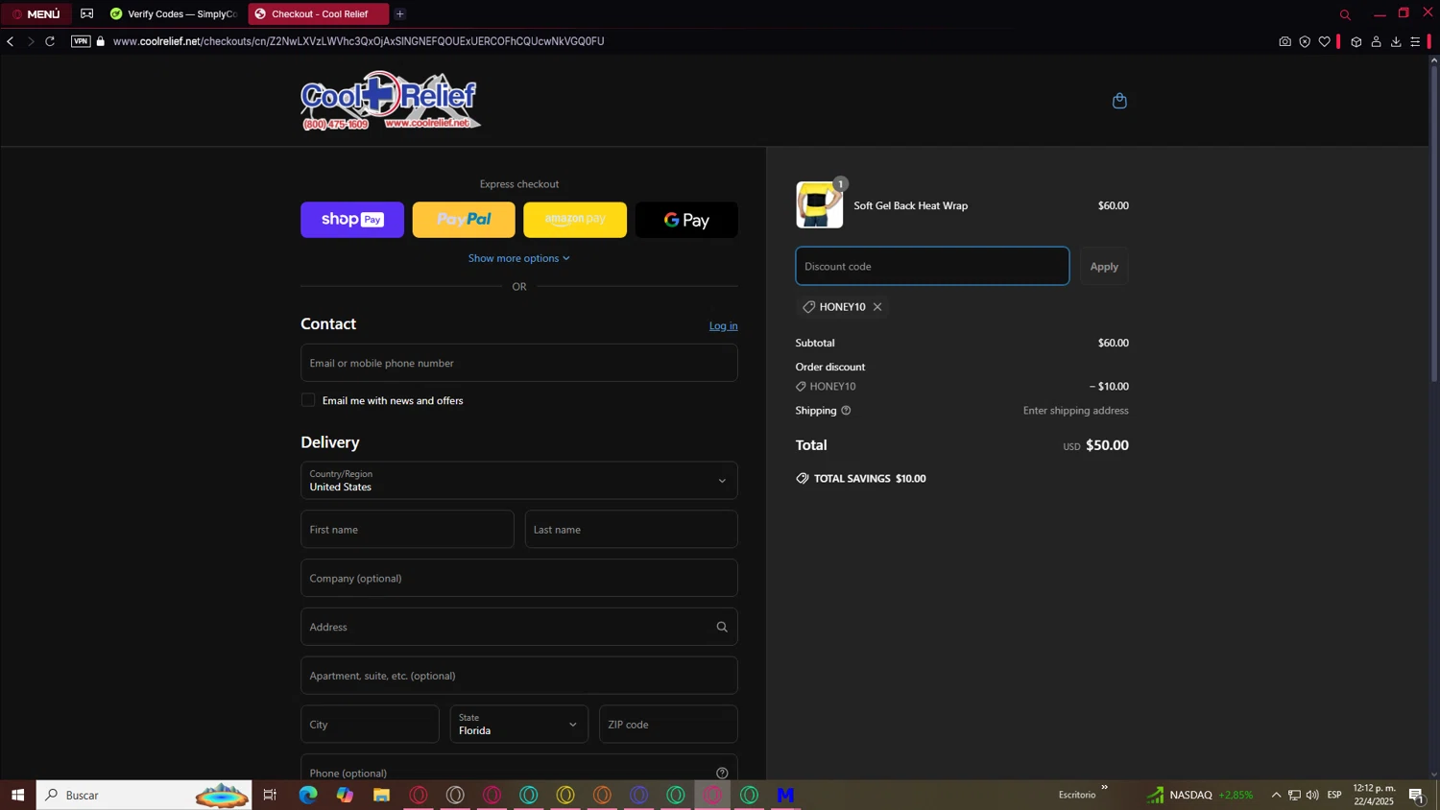The height and width of the screenshot is (810, 1440).
Task: Open the easy setup sliders icon
Action: (1415, 41)
